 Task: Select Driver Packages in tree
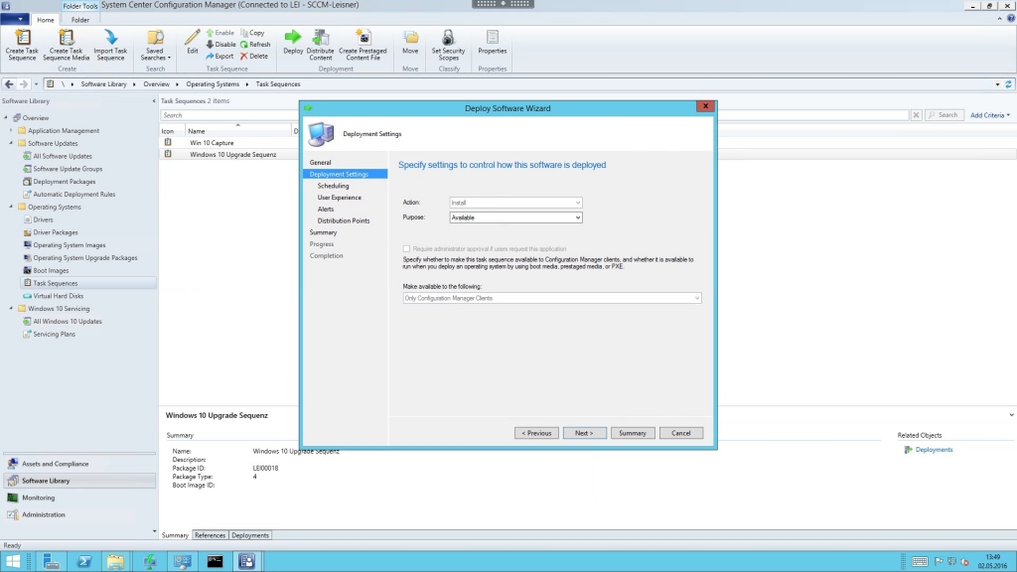(x=56, y=232)
